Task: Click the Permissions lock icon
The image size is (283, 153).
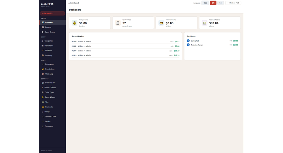Action: 43,69
